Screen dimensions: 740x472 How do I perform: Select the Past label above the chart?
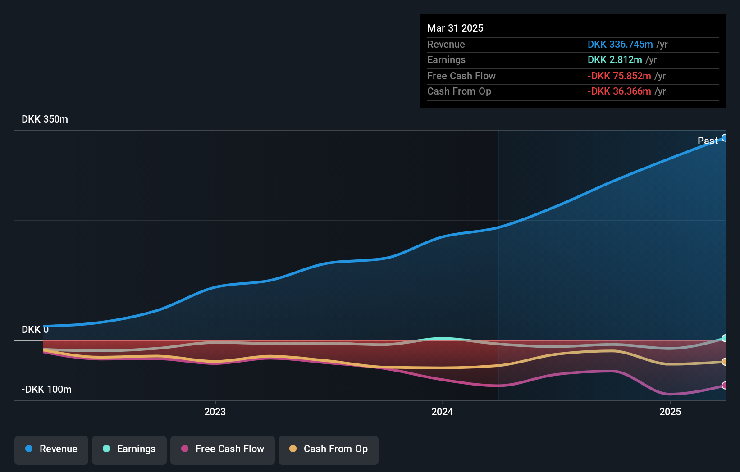point(708,141)
